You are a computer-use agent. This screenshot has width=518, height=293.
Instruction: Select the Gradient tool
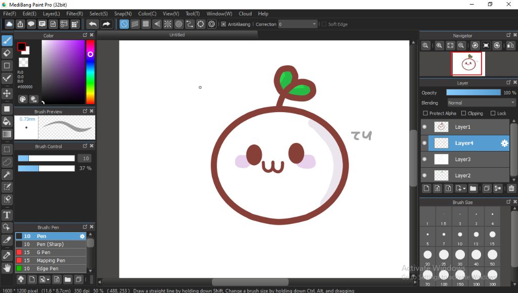click(7, 134)
